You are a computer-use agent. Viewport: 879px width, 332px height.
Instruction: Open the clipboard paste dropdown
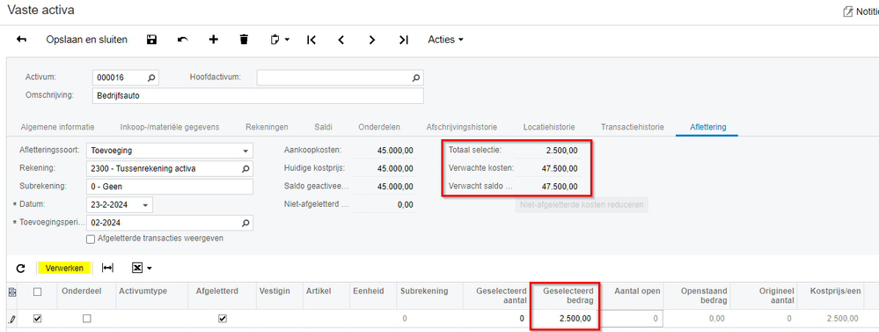pos(280,40)
